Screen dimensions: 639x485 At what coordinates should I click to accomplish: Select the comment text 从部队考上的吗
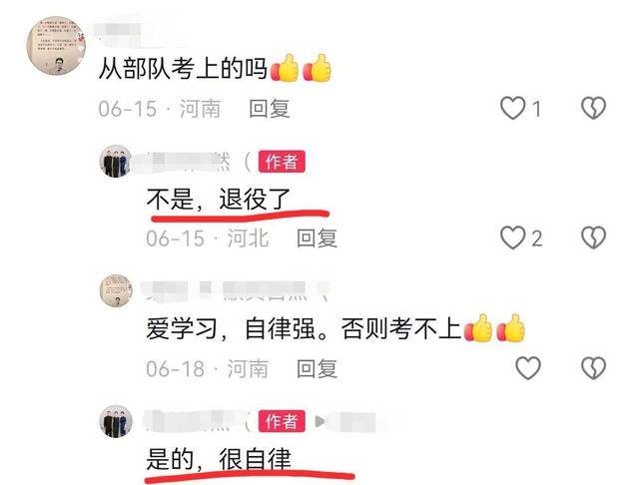(x=183, y=69)
